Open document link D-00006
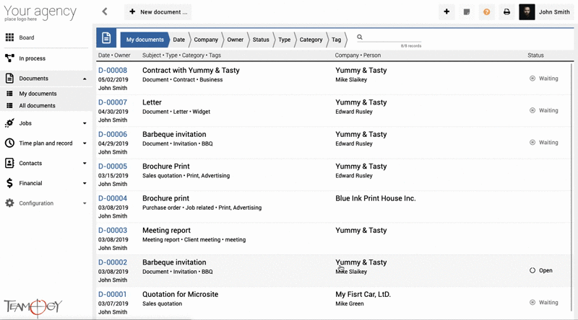This screenshot has height=320, width=578. tap(113, 134)
